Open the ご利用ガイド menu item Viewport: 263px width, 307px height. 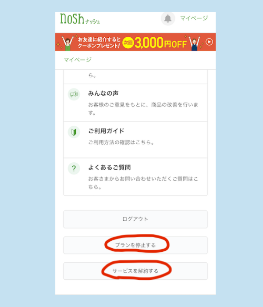click(135, 140)
